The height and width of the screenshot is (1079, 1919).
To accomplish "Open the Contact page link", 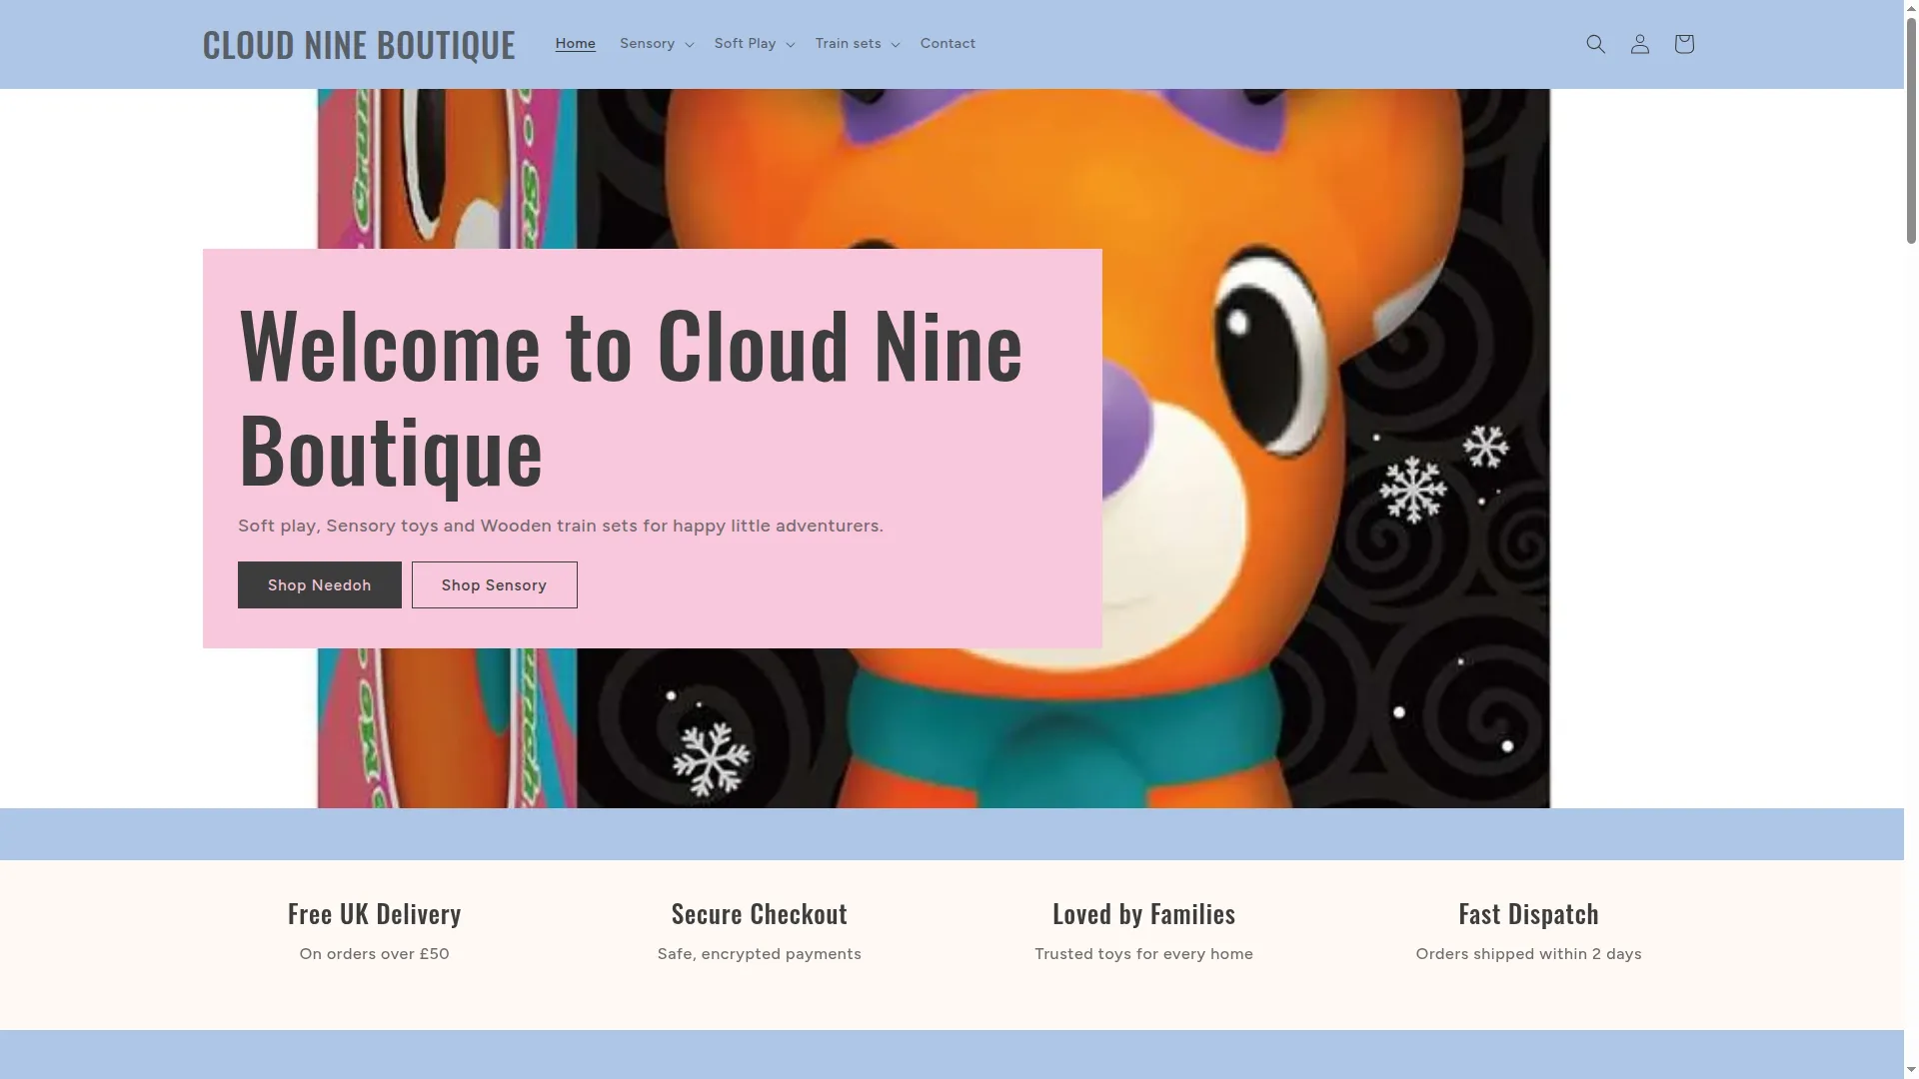I will 948,44.
